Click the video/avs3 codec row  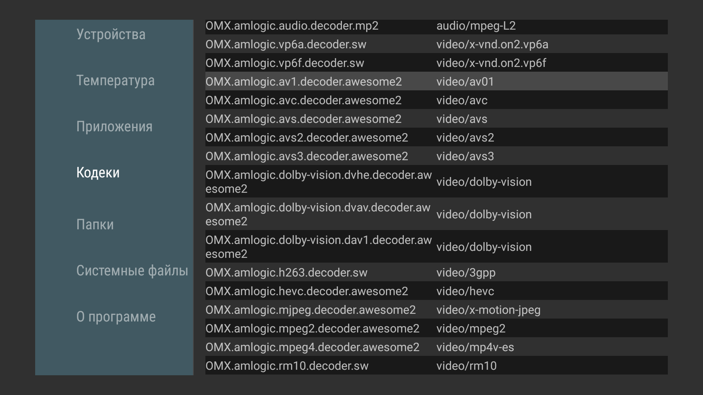click(x=436, y=156)
